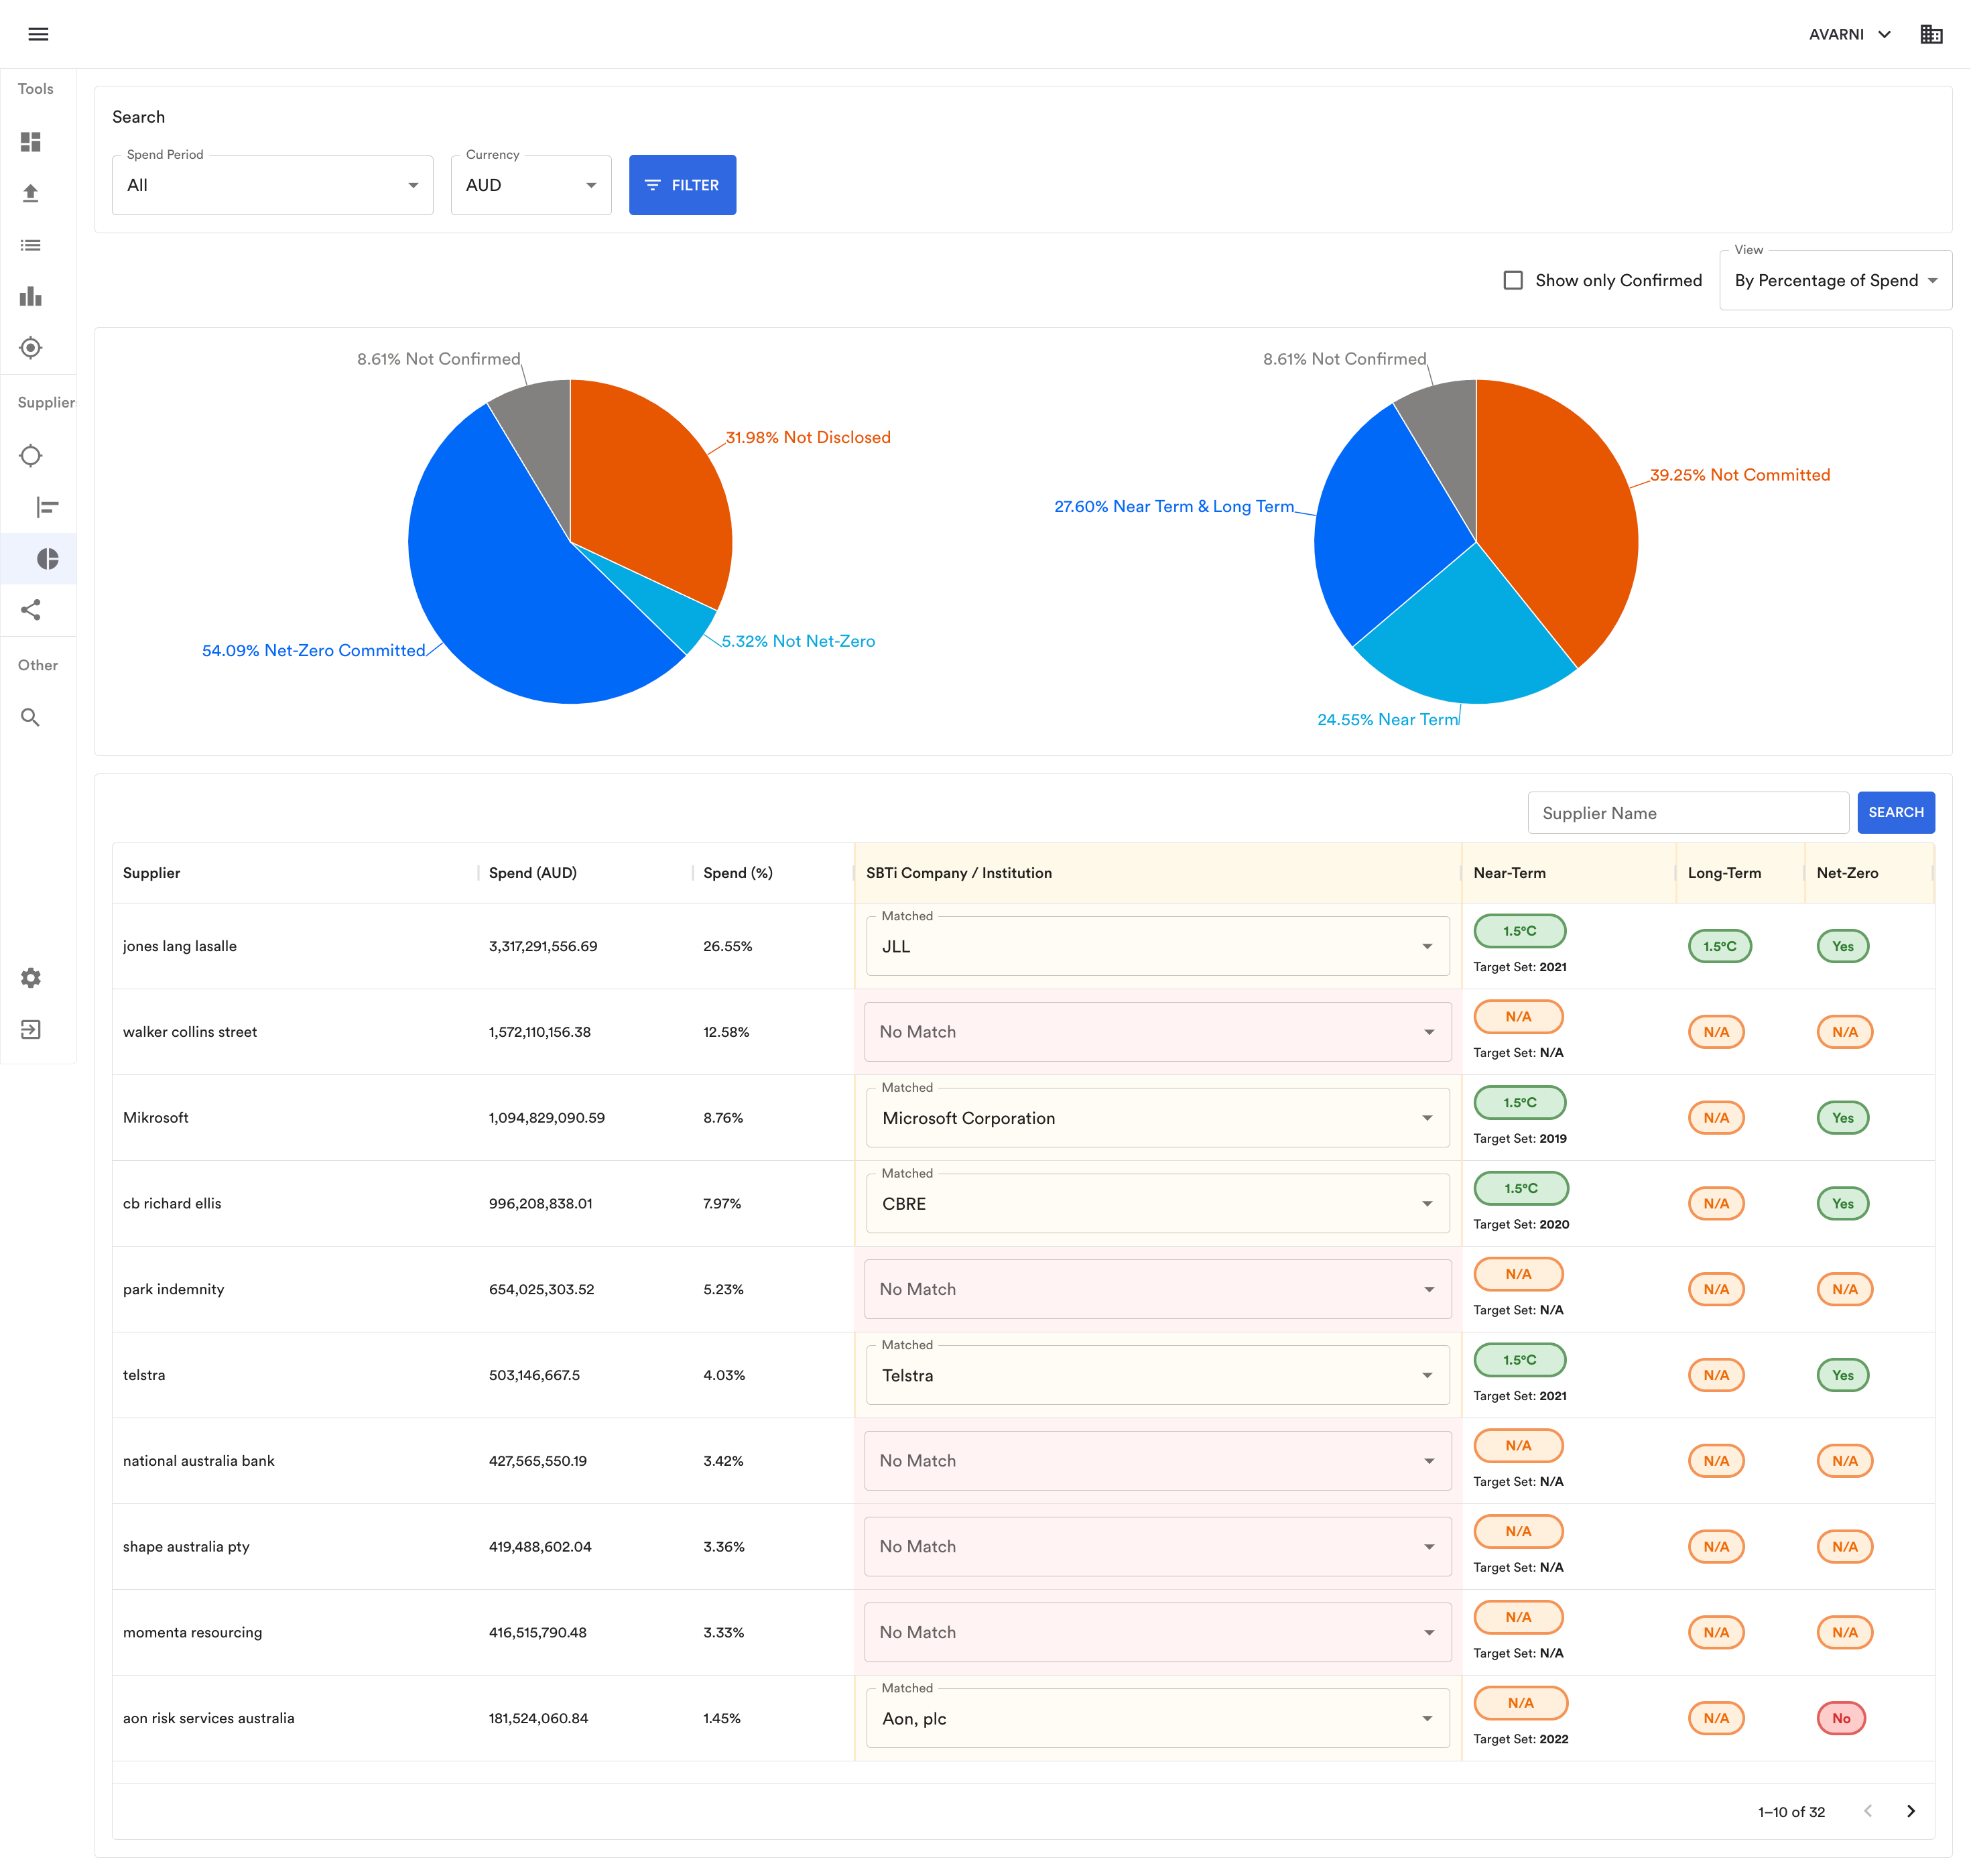Expand the Microsoft Corporation match dropdown
Screen dimensions: 1971x1876
(1157, 1118)
